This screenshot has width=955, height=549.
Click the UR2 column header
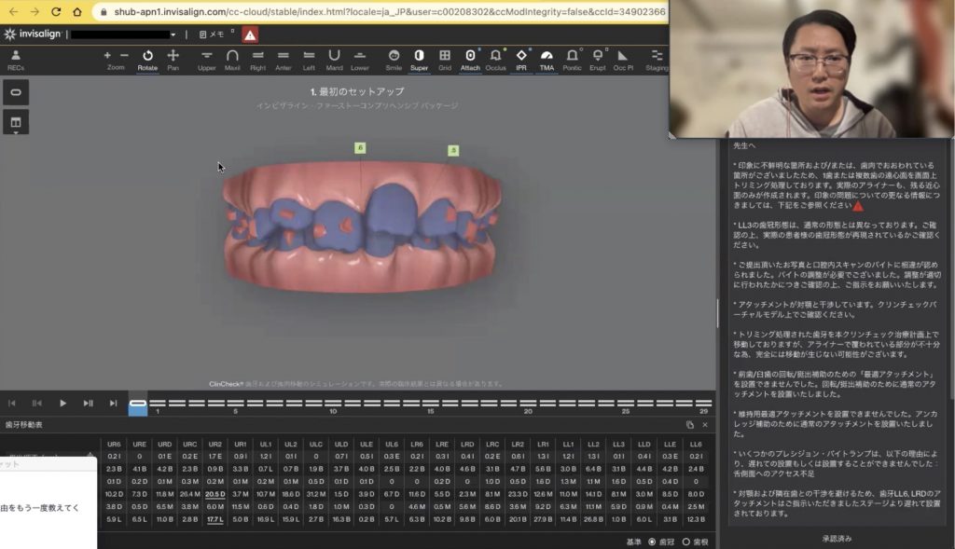click(215, 445)
